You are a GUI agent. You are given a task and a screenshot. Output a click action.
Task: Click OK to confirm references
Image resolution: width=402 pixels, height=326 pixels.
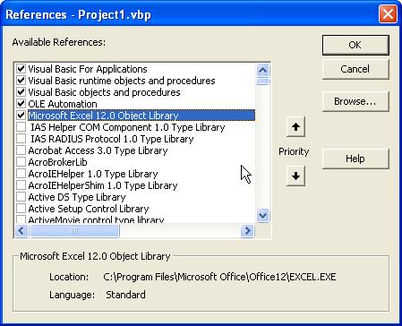tap(355, 45)
